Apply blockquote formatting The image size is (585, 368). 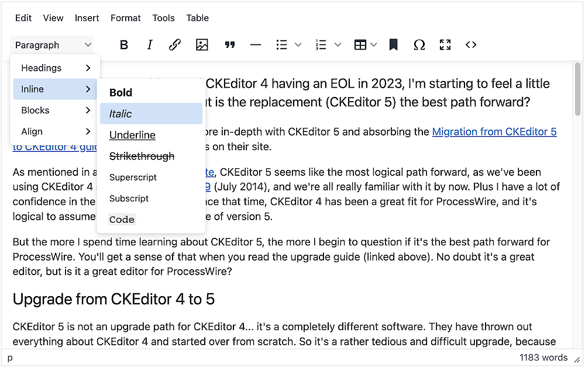click(x=229, y=45)
